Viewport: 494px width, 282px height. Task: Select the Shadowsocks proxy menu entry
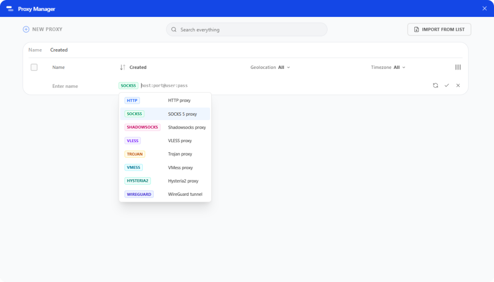164,127
